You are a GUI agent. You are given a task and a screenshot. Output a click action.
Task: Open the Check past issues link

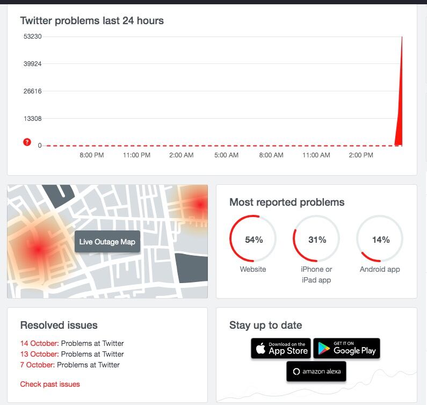(x=50, y=384)
